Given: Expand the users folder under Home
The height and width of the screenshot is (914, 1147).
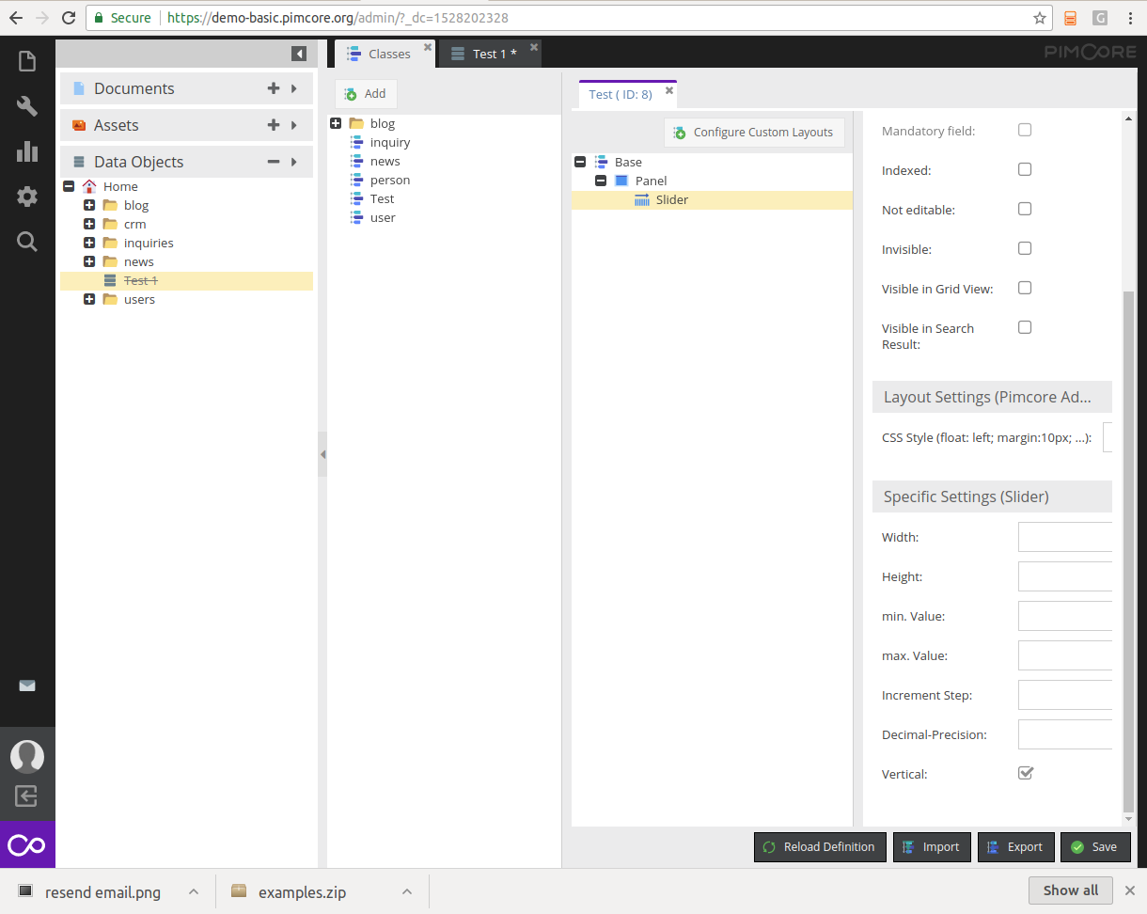Looking at the screenshot, I should 89,299.
